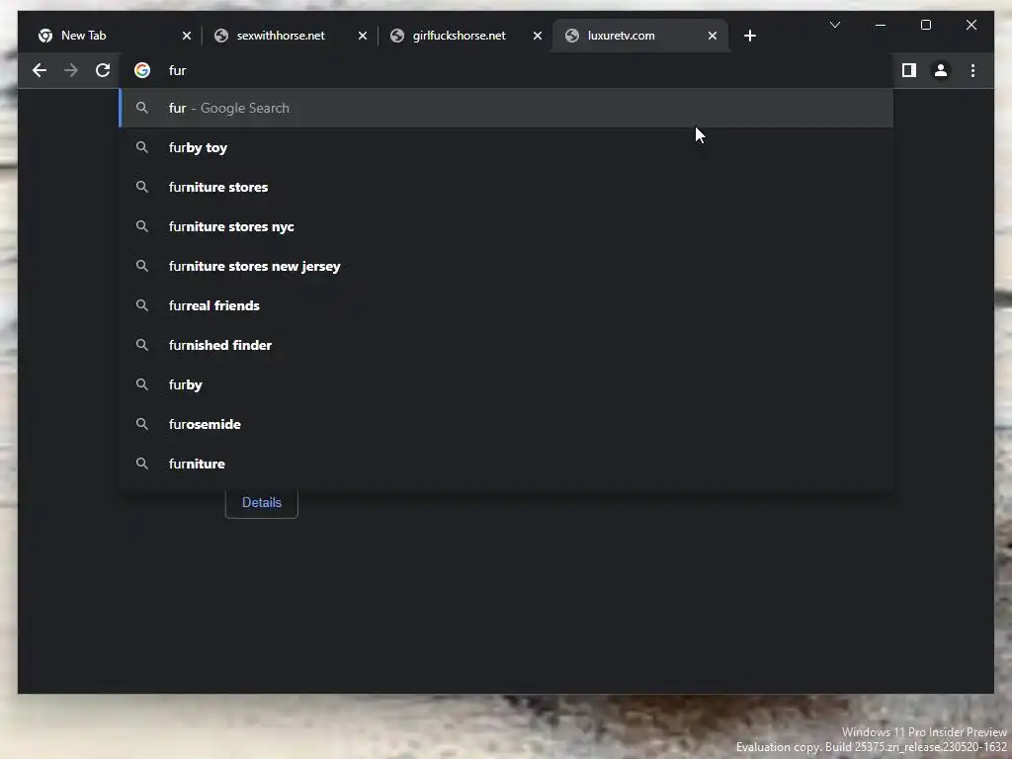Maximize the browser window
This screenshot has width=1012, height=759.
925,25
